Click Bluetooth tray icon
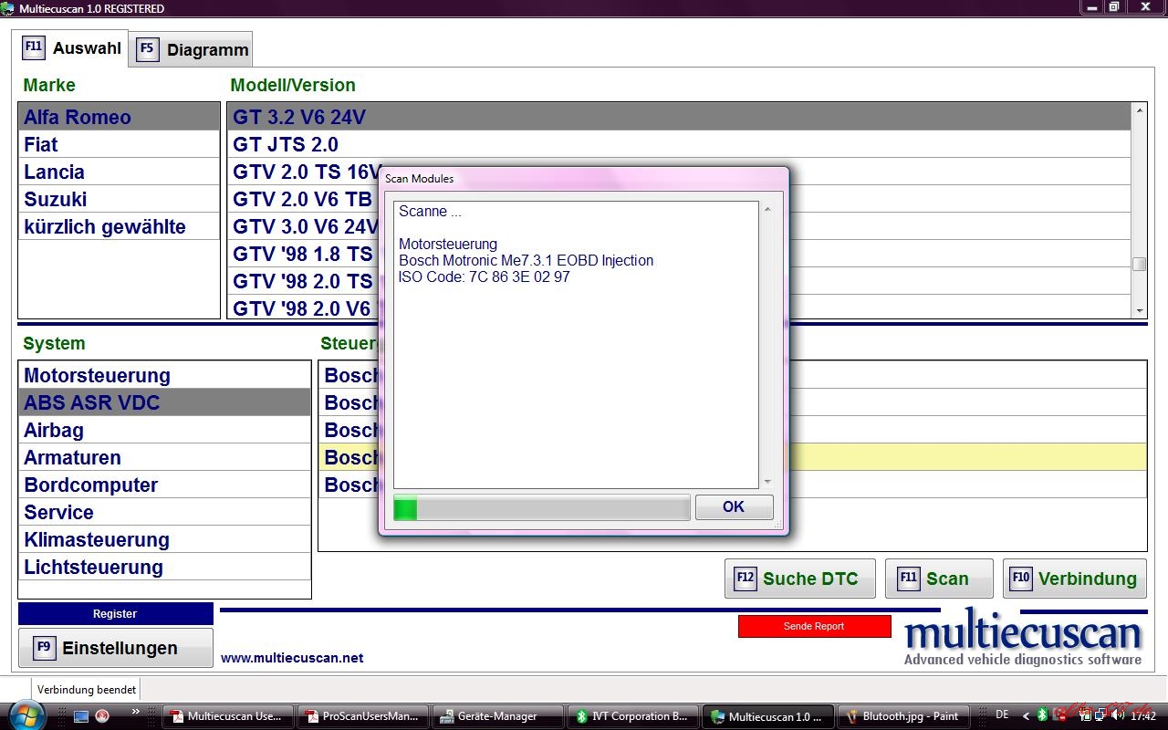Image resolution: width=1168 pixels, height=730 pixels. tap(1043, 715)
